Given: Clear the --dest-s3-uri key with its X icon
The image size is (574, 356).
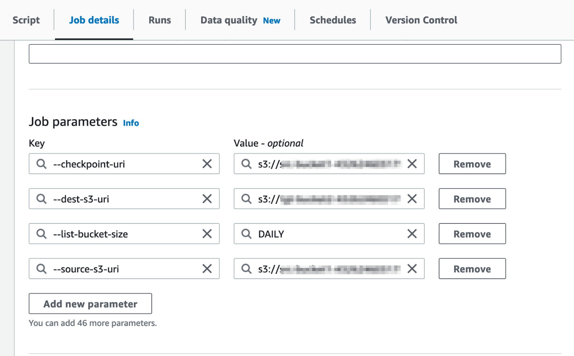Looking at the screenshot, I should [x=207, y=199].
